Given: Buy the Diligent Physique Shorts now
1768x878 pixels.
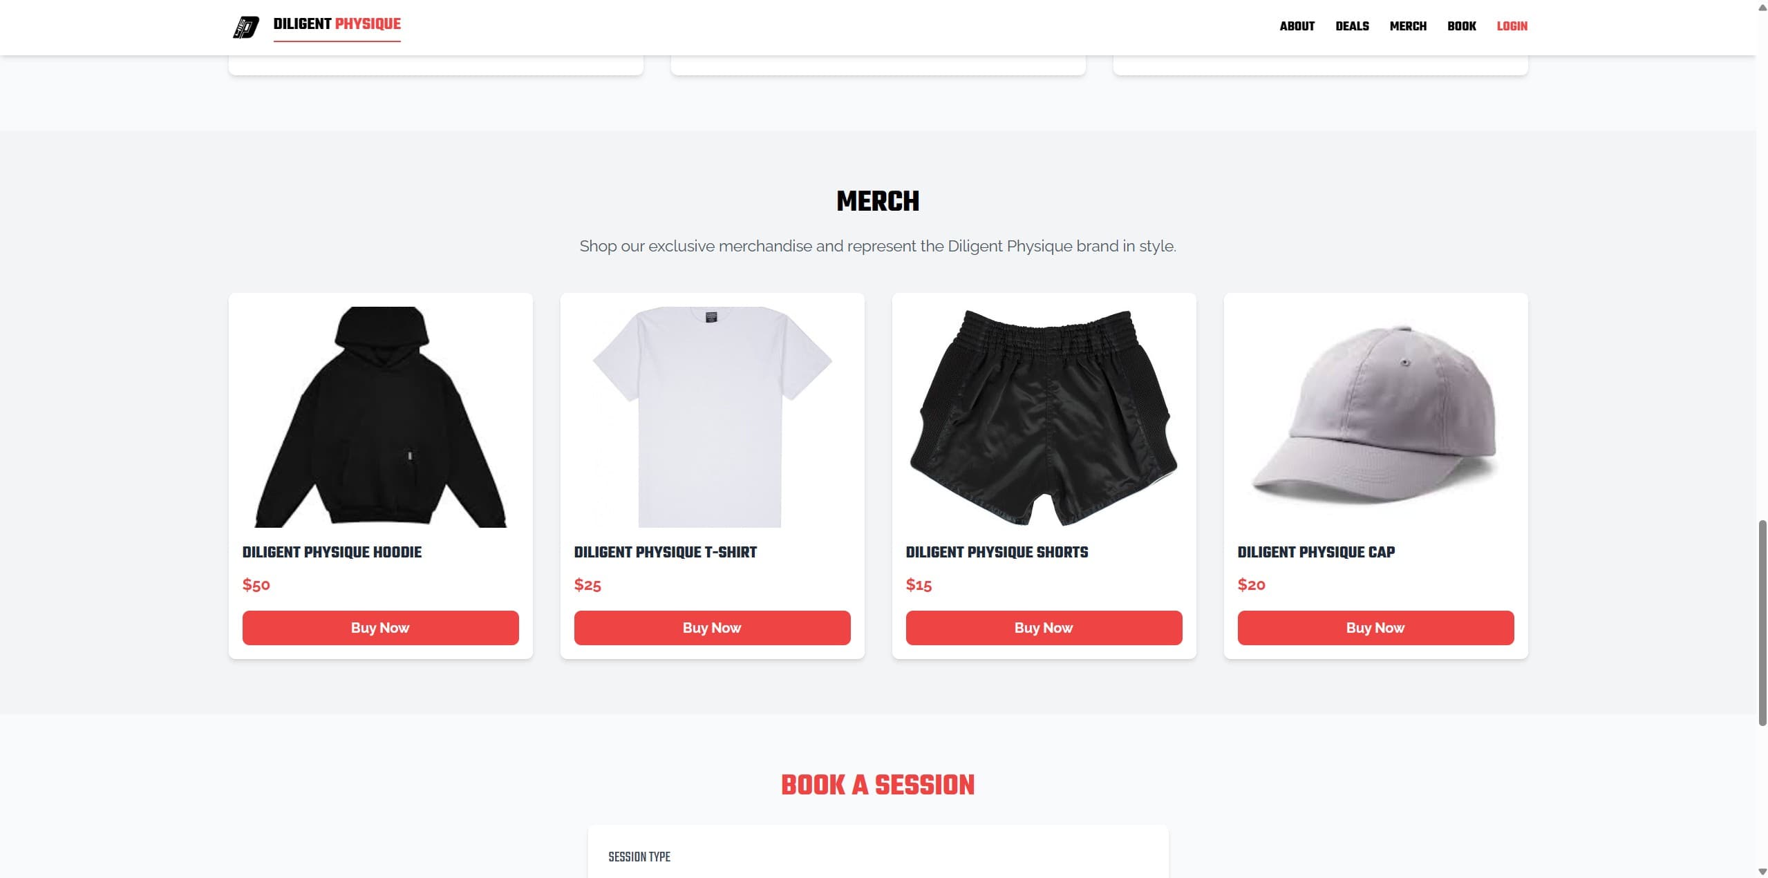Looking at the screenshot, I should click(x=1044, y=628).
